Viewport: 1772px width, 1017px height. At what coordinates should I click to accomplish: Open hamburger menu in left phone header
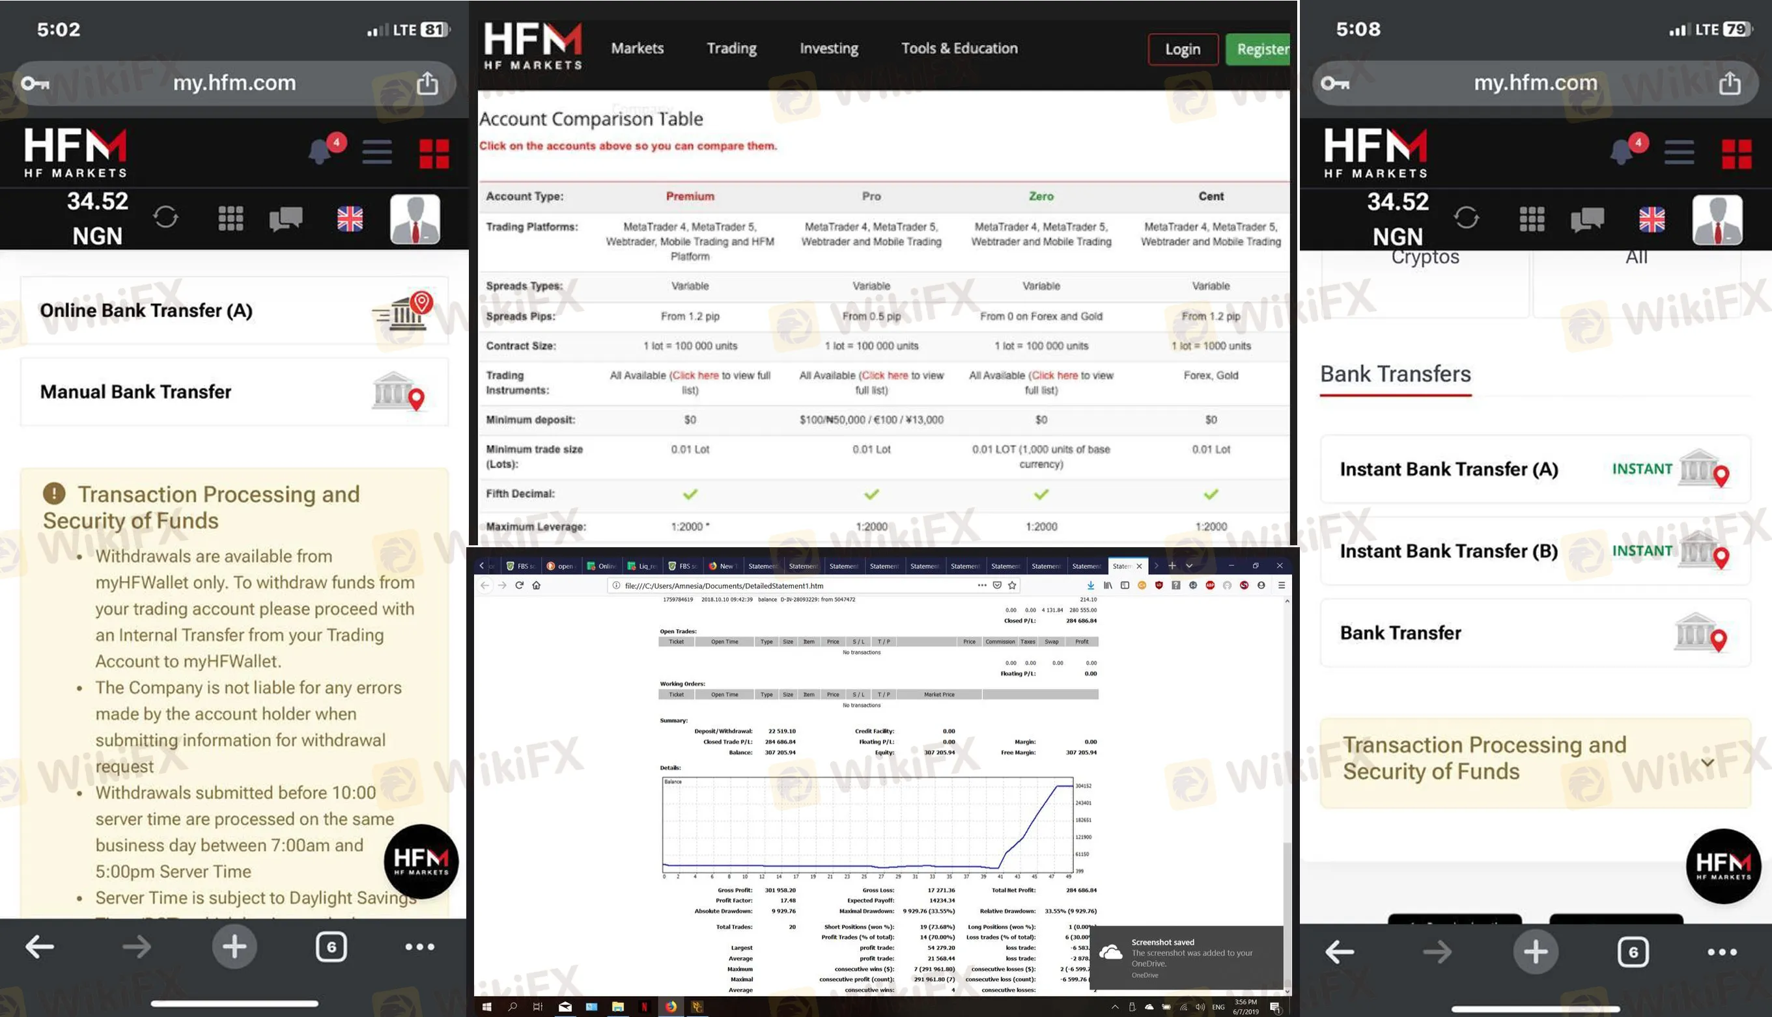377,152
